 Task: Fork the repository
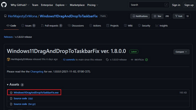coord(179,16)
